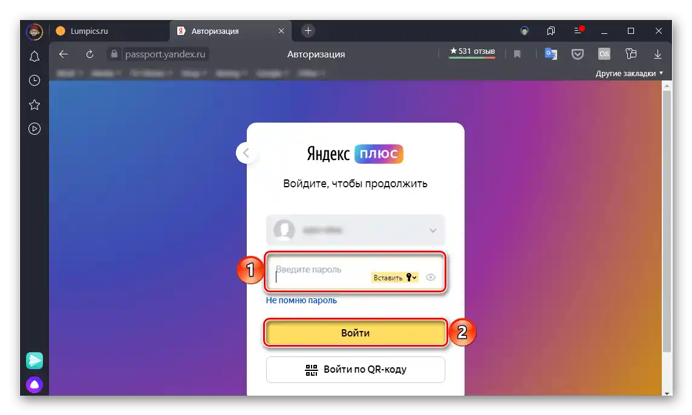The width and height of the screenshot is (692, 415).
Task: Click the lock icon in address bar
Action: tap(114, 54)
